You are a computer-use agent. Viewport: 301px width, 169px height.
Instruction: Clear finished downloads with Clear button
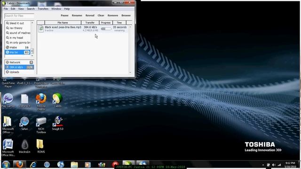tap(101, 15)
